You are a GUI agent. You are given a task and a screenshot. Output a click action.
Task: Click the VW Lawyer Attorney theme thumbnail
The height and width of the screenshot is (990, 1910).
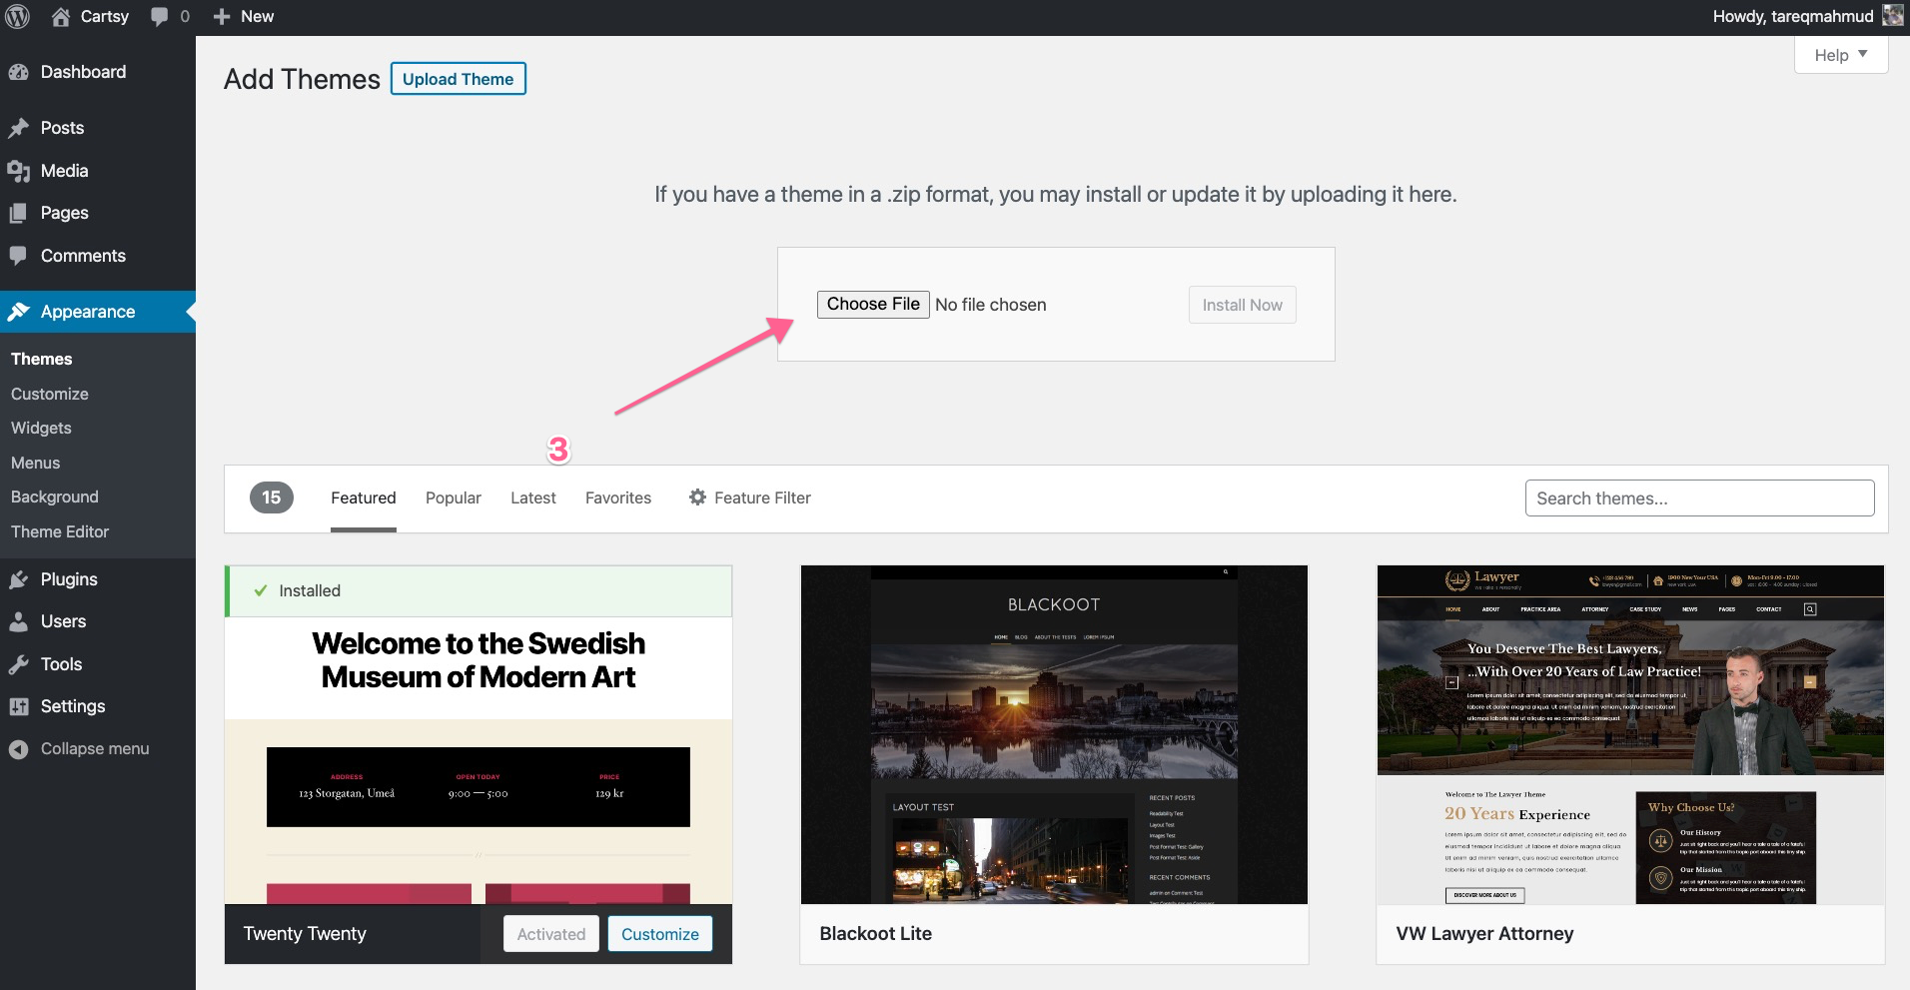click(x=1630, y=735)
